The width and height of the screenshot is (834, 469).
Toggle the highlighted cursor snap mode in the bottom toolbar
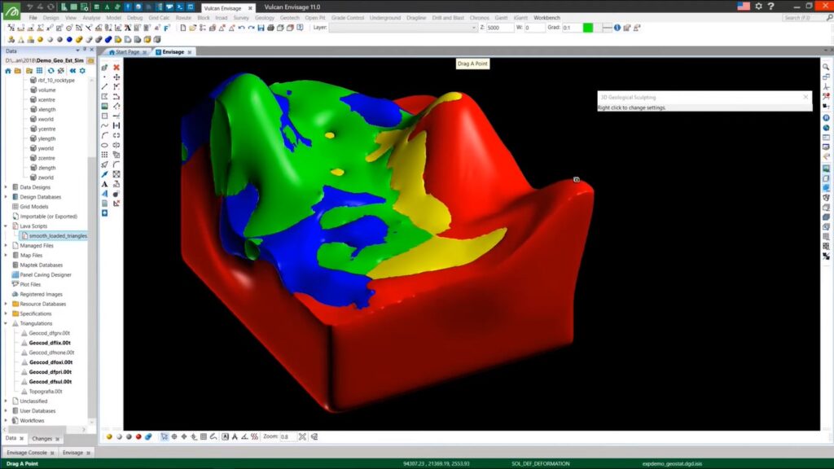(164, 436)
